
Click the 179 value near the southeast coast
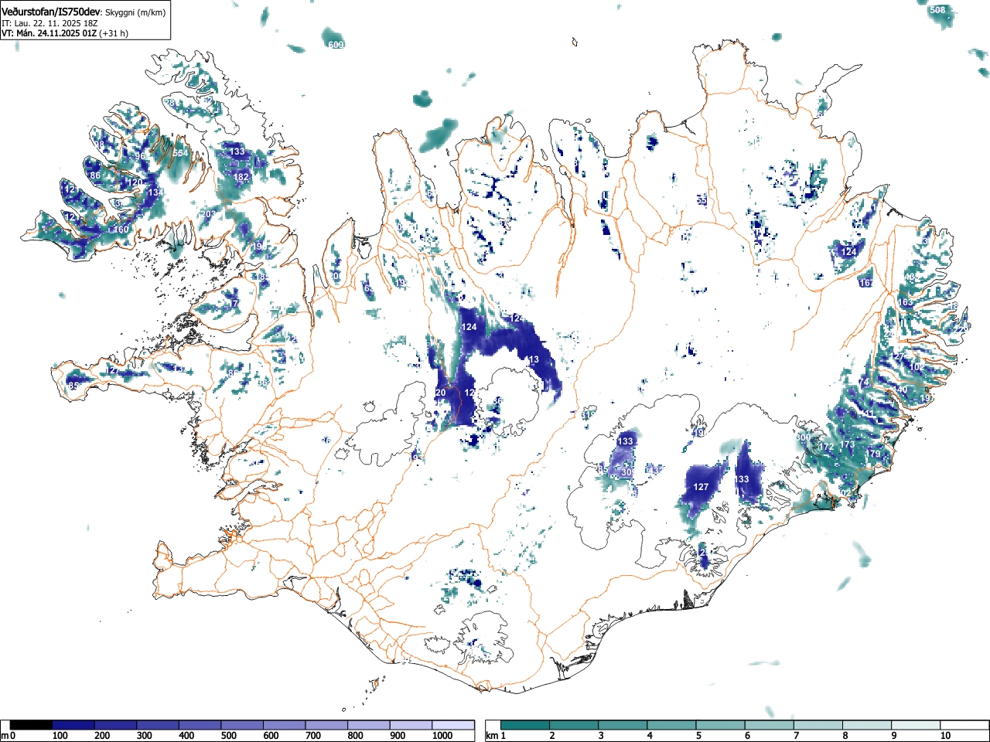(x=873, y=453)
